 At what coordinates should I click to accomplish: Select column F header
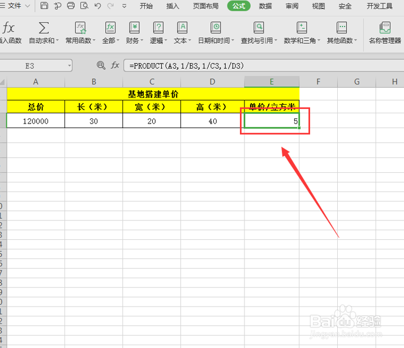point(319,82)
